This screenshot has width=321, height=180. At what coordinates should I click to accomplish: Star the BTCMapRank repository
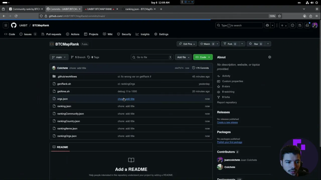pyautogui.click(x=256, y=44)
